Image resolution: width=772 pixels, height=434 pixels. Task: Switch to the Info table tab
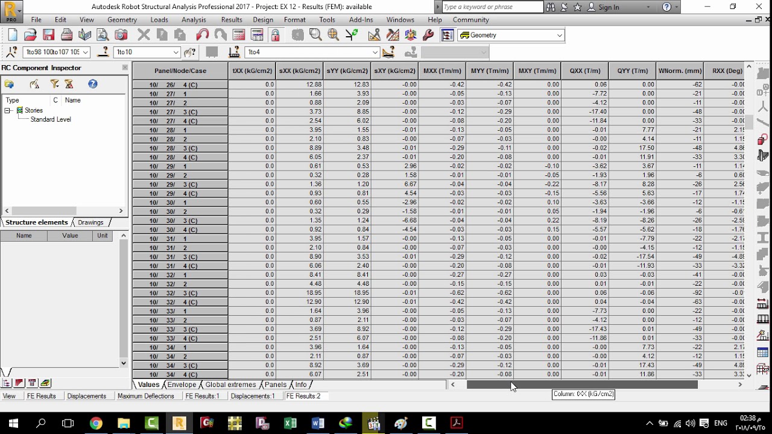coord(300,385)
